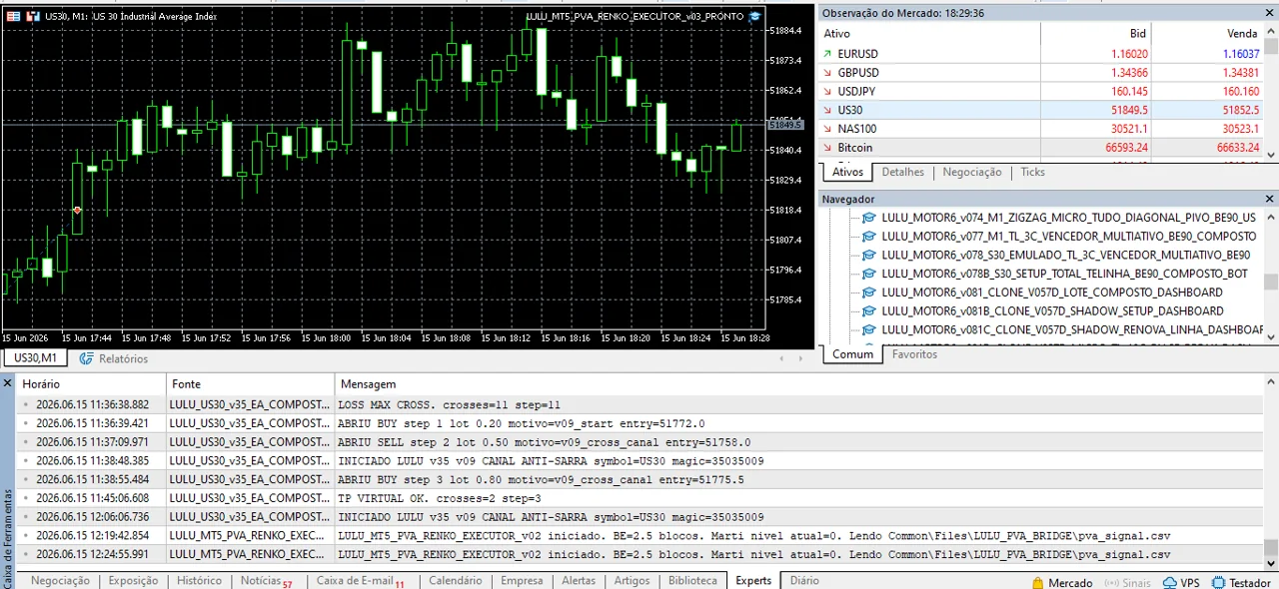This screenshot has width=1279, height=589.
Task: Open the Notícias tab
Action: coord(266,581)
